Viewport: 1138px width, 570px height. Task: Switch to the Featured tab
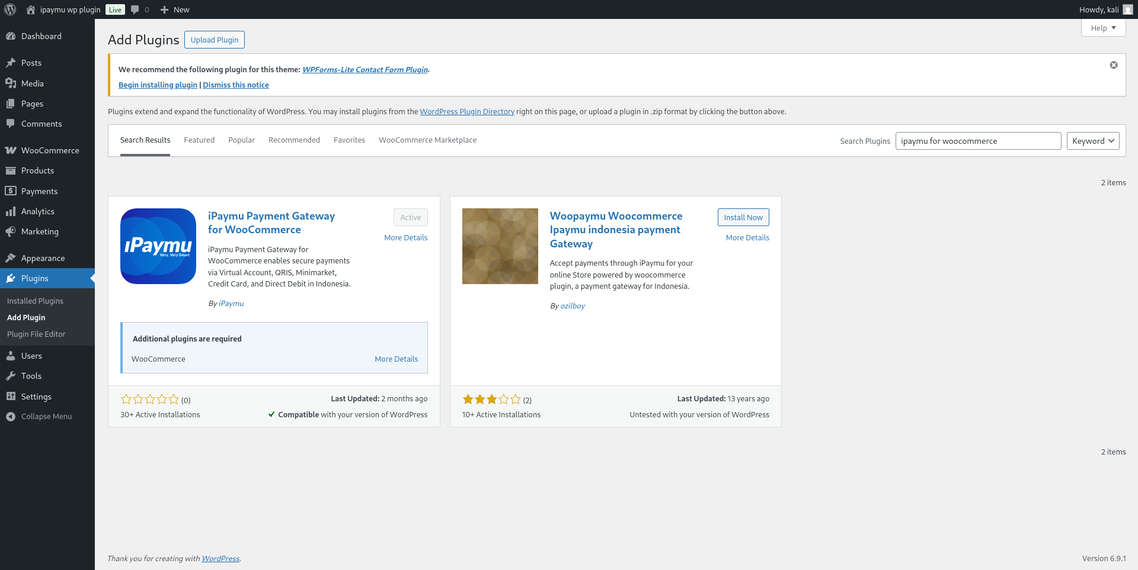[x=199, y=140]
